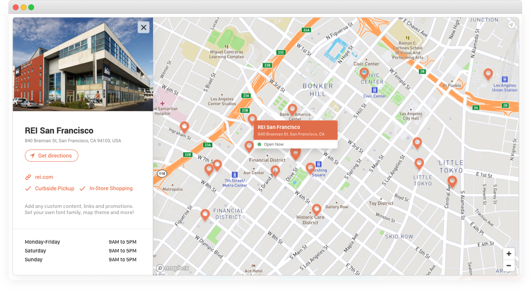The width and height of the screenshot is (531, 290).
Task: Open the rei.com website link
Action: [x=44, y=177]
